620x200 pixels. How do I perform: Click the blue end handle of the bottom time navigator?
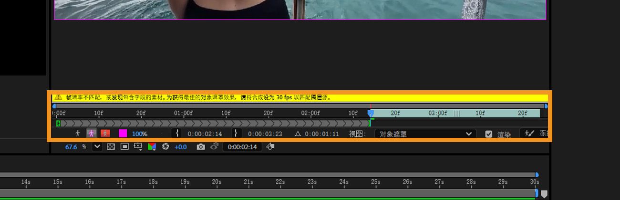(x=537, y=175)
